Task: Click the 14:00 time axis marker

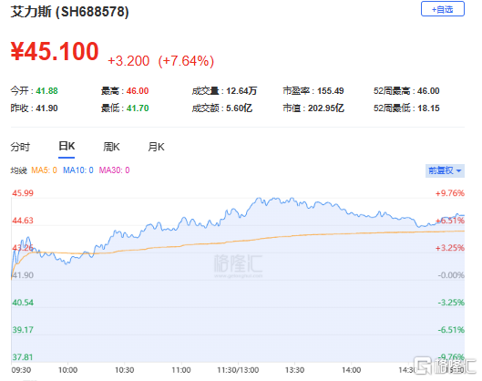Action: tap(352, 370)
